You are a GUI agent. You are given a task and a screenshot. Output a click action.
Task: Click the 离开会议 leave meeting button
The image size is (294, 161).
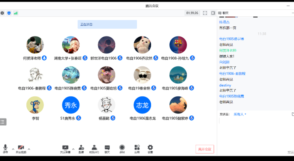click(x=205, y=149)
